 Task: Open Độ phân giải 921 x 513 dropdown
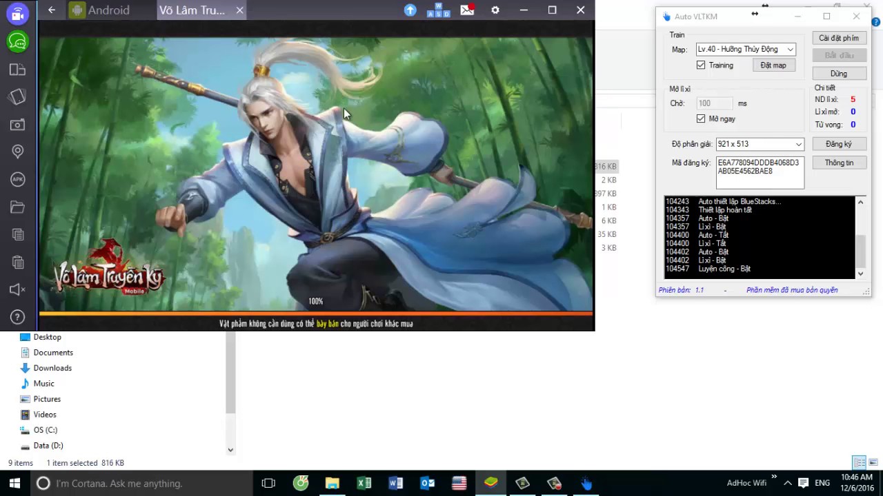point(760,144)
